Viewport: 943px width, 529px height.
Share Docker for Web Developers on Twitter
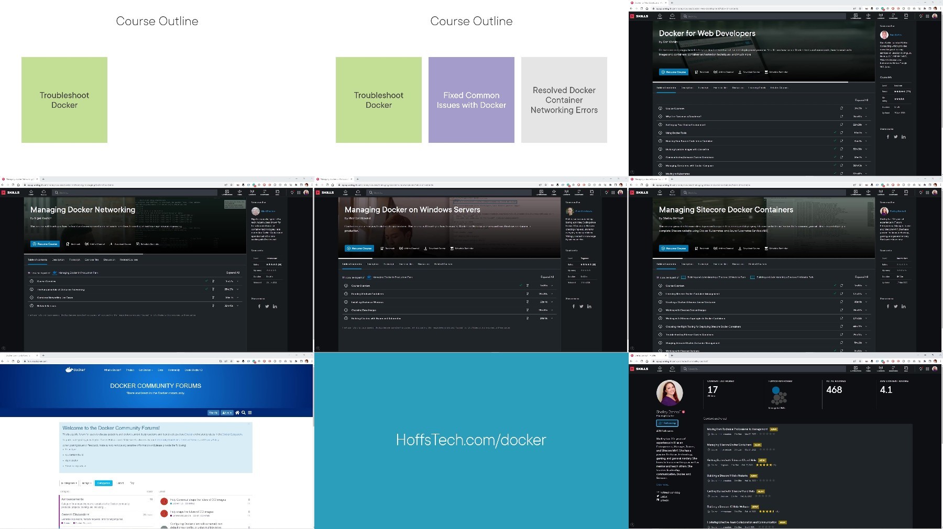(895, 137)
